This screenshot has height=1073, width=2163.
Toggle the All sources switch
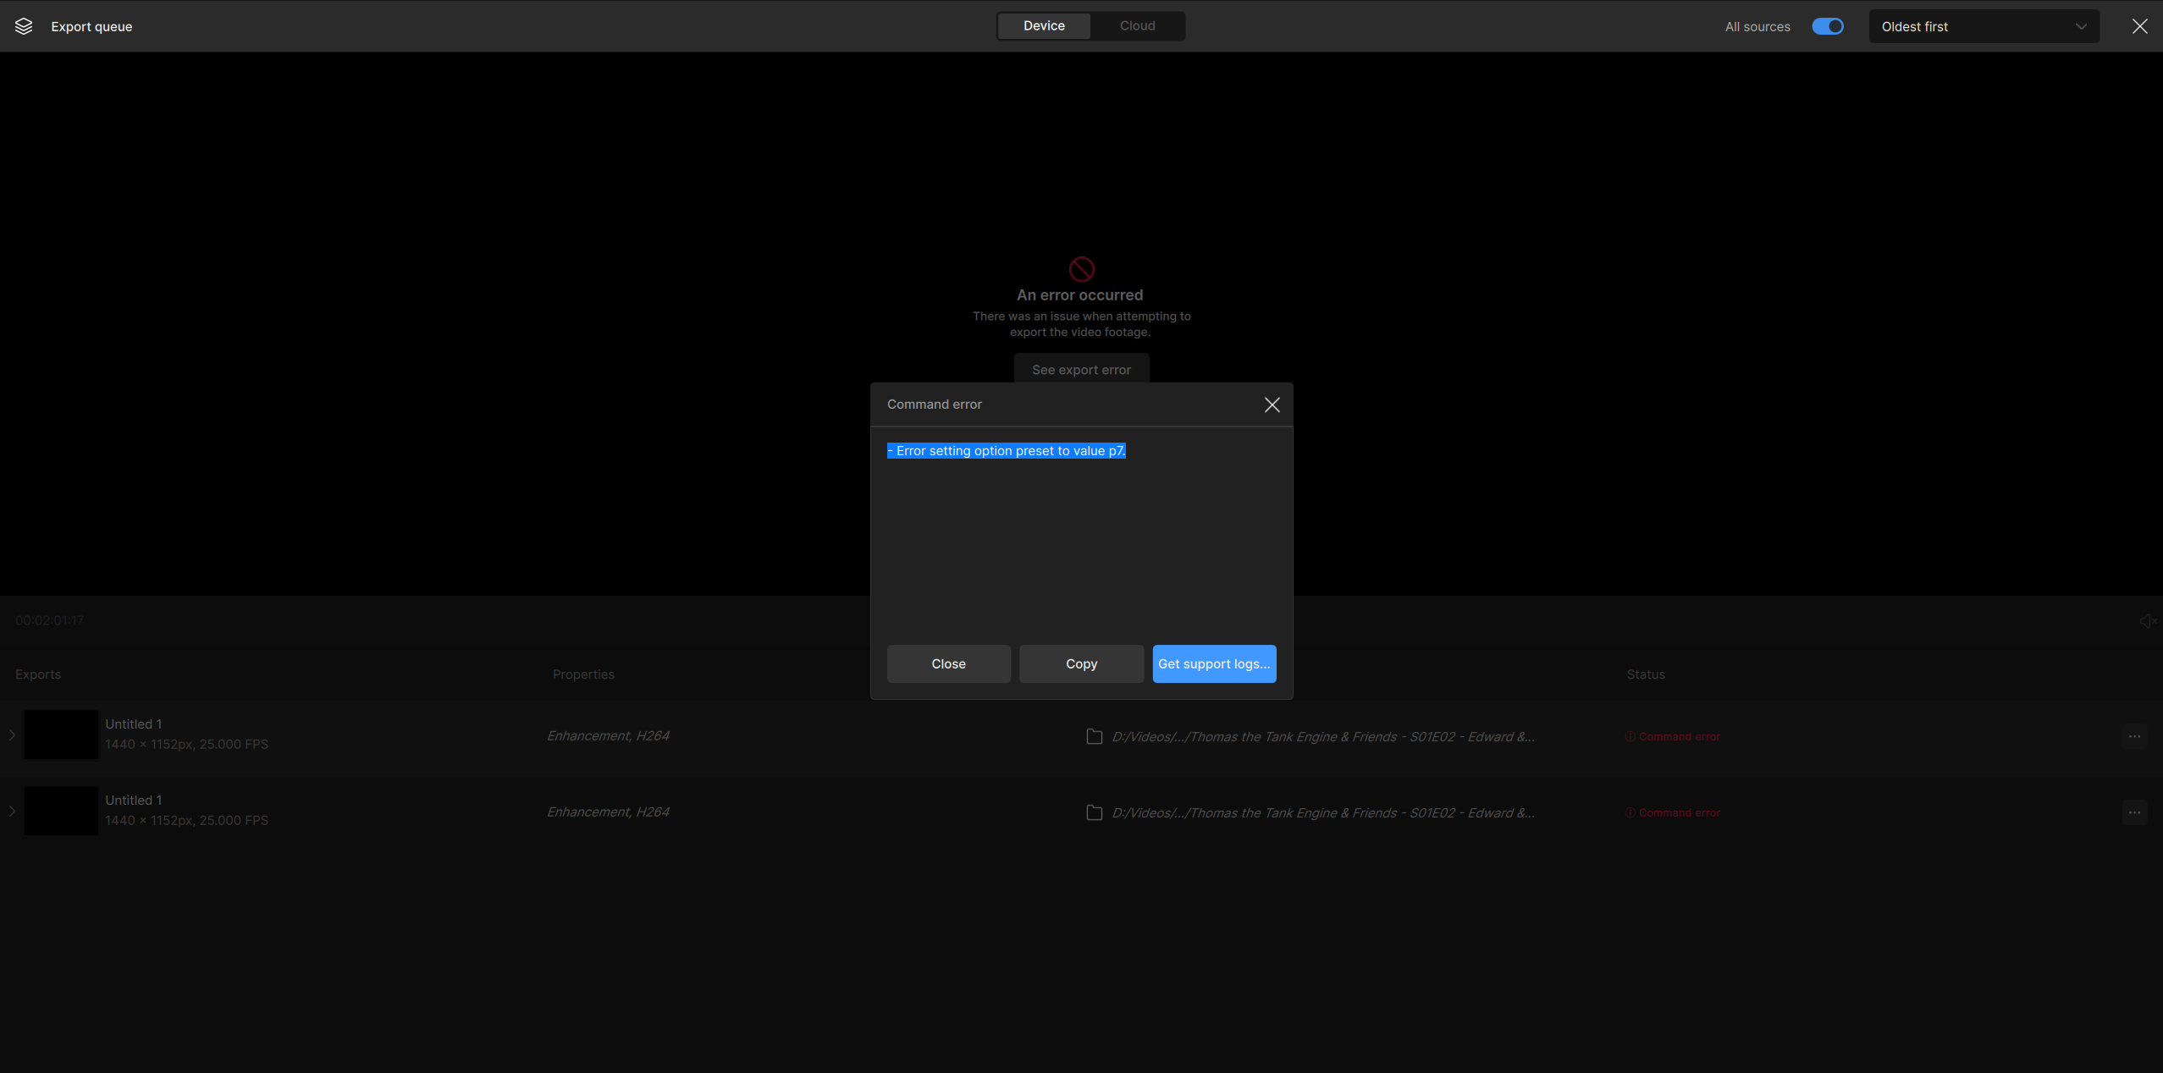tap(1827, 26)
